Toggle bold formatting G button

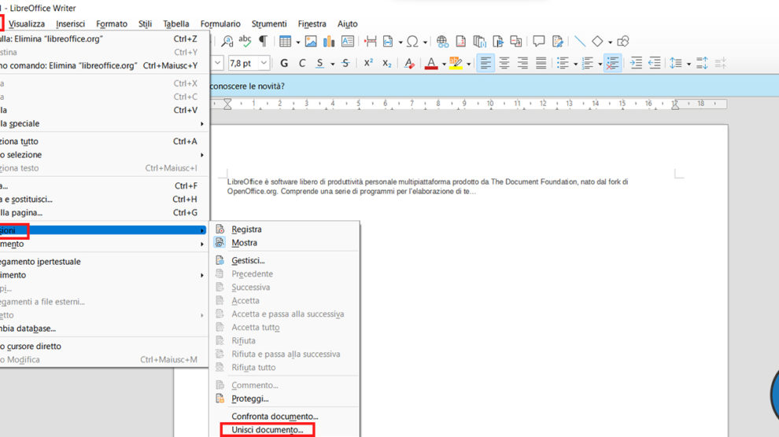[283, 63]
